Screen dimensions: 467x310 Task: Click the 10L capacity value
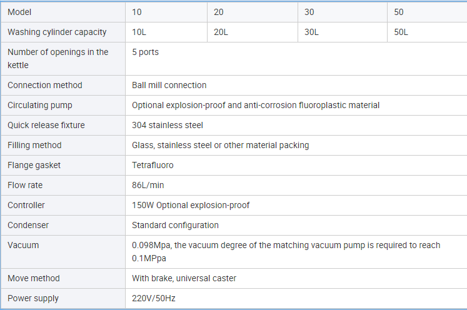(x=139, y=32)
